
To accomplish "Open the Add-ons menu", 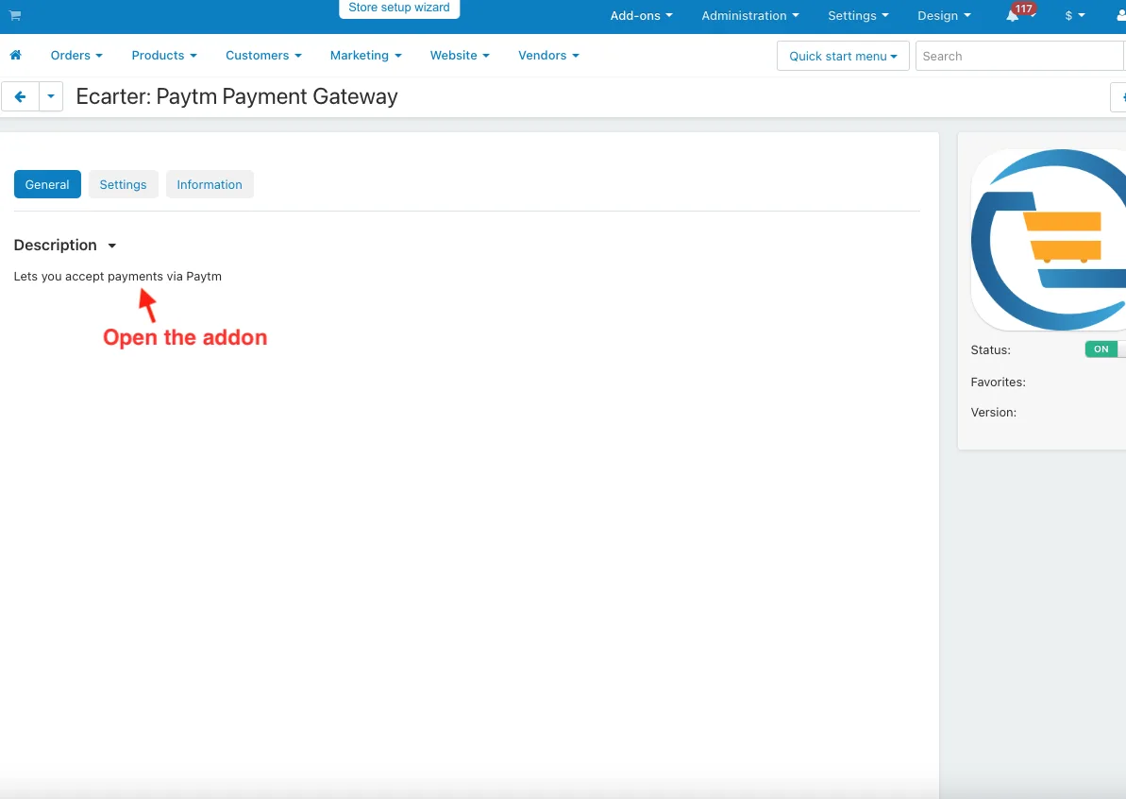I will [x=641, y=16].
